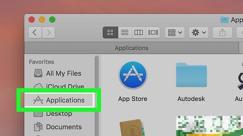Image resolution: width=243 pixels, height=136 pixels.
Task: Open the Action gear menu
Action: 199,33
